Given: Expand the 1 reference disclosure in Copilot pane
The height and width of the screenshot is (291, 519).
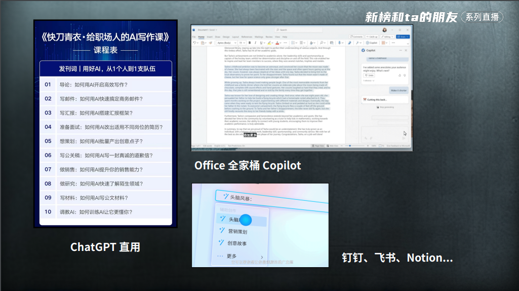Looking at the screenshot, I should click(369, 81).
